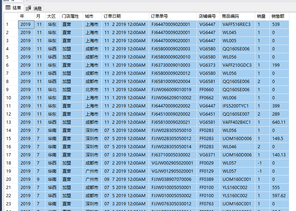Click order number VGJW002905020001
Screen dimensions: 296x211
click(172, 163)
